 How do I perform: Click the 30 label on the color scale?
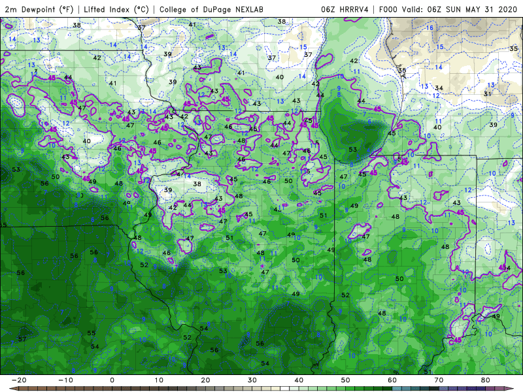point(252,380)
